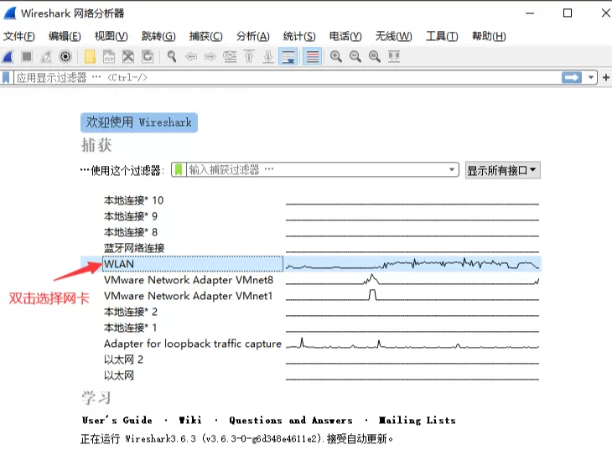Go to next packet arrow icon
Image resolution: width=612 pixels, height=450 pixels.
[210, 57]
